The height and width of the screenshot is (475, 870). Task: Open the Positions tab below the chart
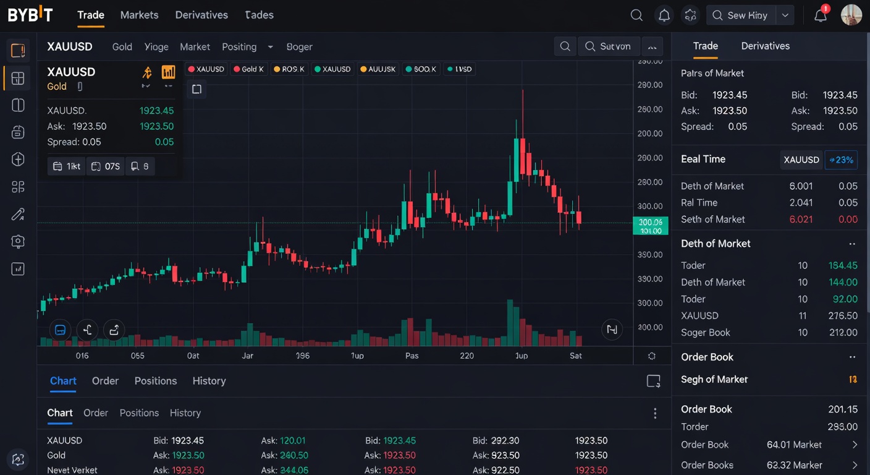tap(155, 380)
